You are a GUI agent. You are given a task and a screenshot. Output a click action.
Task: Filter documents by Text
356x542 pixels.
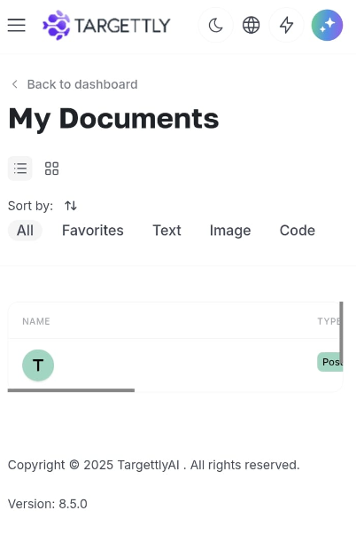(167, 231)
